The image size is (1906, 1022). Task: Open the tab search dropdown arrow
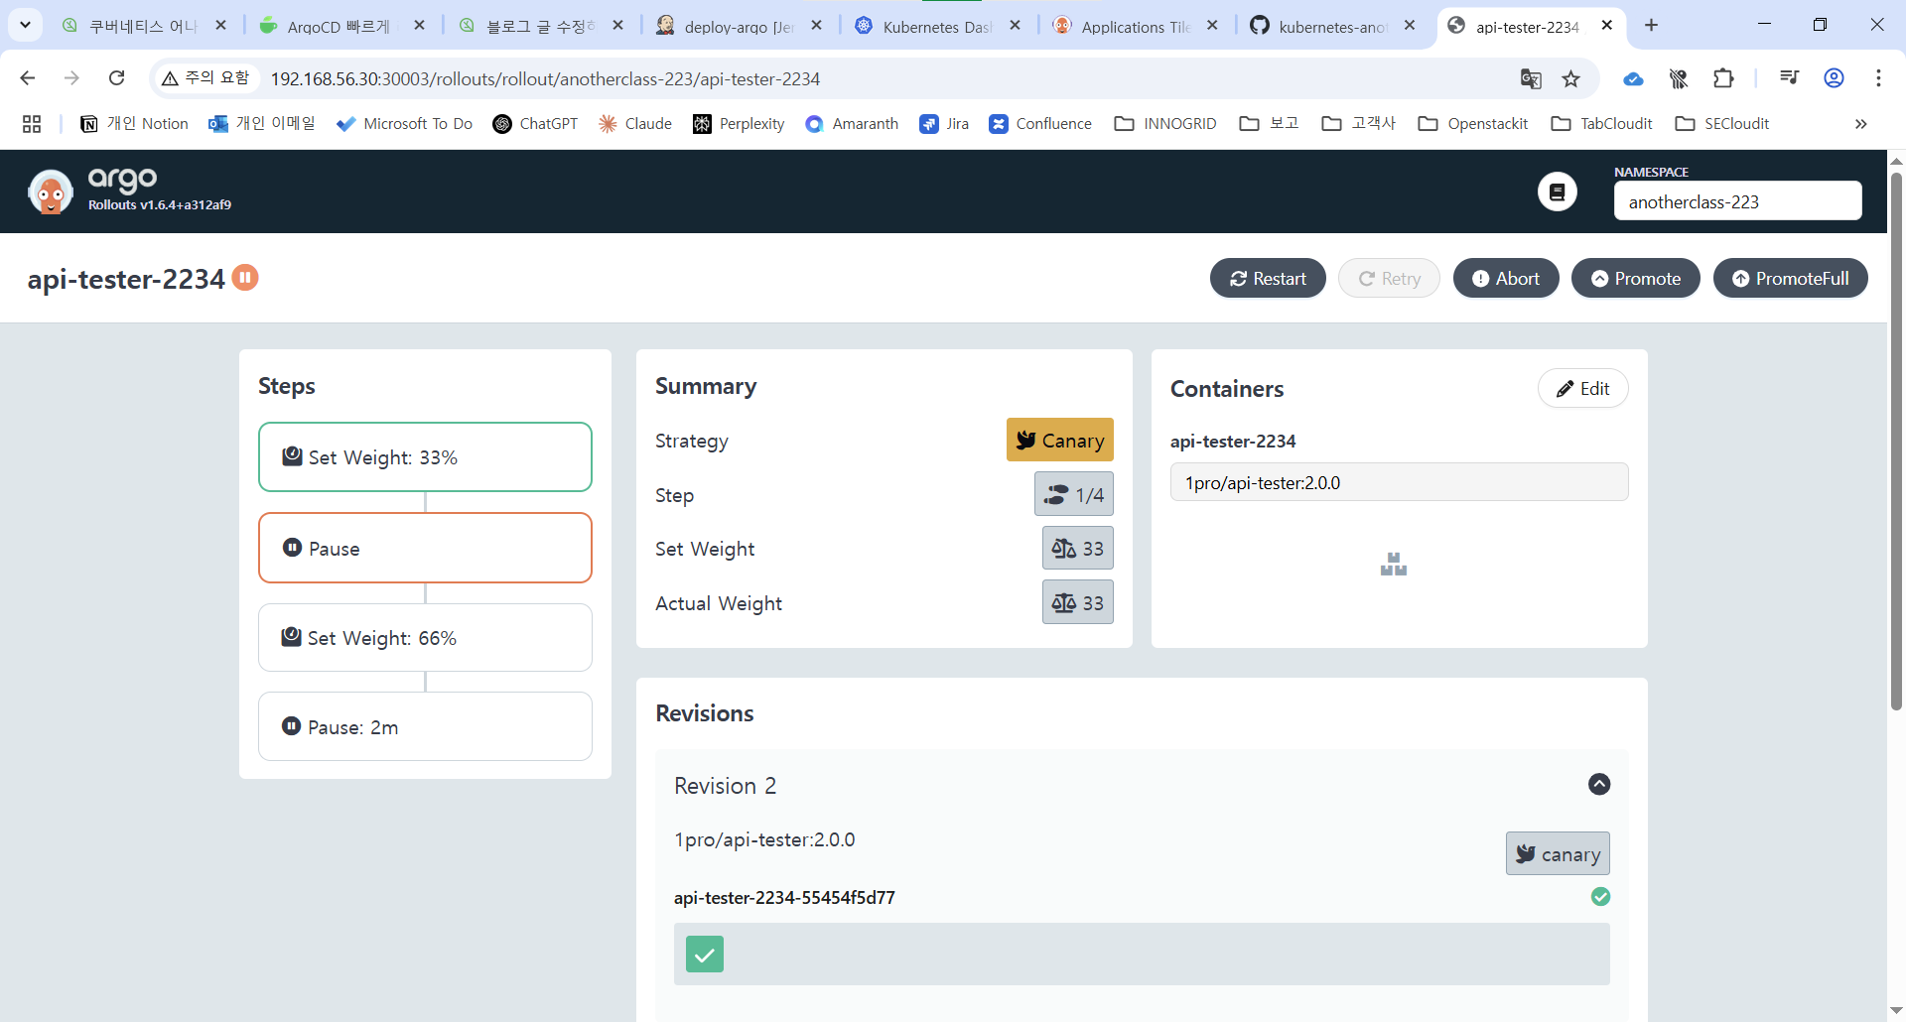25,25
